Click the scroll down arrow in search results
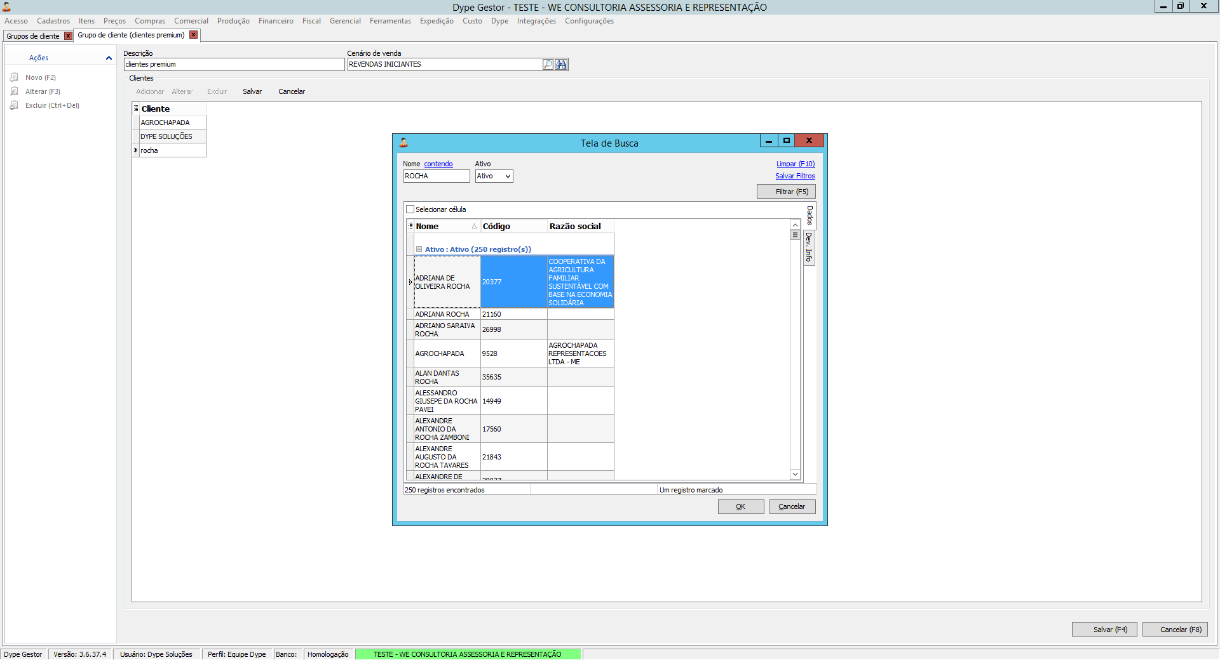Image resolution: width=1220 pixels, height=660 pixels. click(795, 474)
